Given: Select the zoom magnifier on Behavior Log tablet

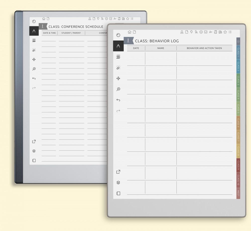Looking at the screenshot, I should pos(118,89).
